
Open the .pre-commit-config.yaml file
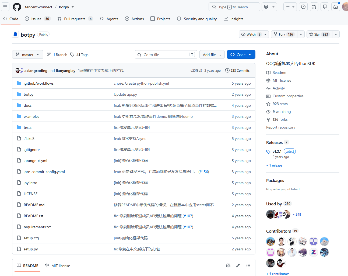coord(44,172)
